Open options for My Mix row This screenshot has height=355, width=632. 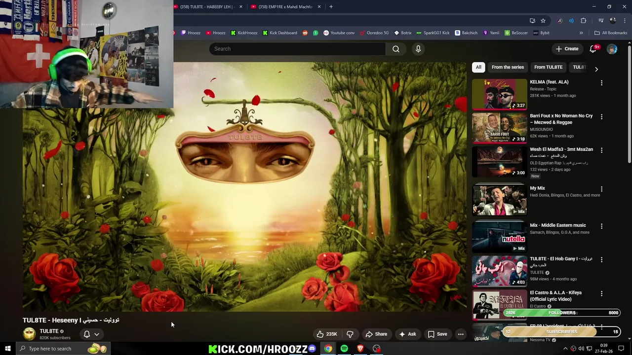tap(601, 189)
